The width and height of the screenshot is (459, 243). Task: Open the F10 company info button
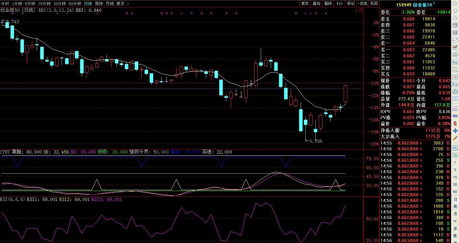339,4
